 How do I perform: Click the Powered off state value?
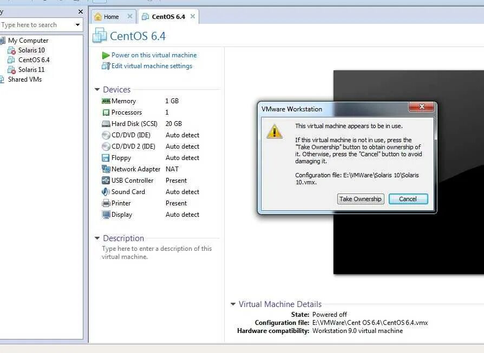tap(330, 315)
